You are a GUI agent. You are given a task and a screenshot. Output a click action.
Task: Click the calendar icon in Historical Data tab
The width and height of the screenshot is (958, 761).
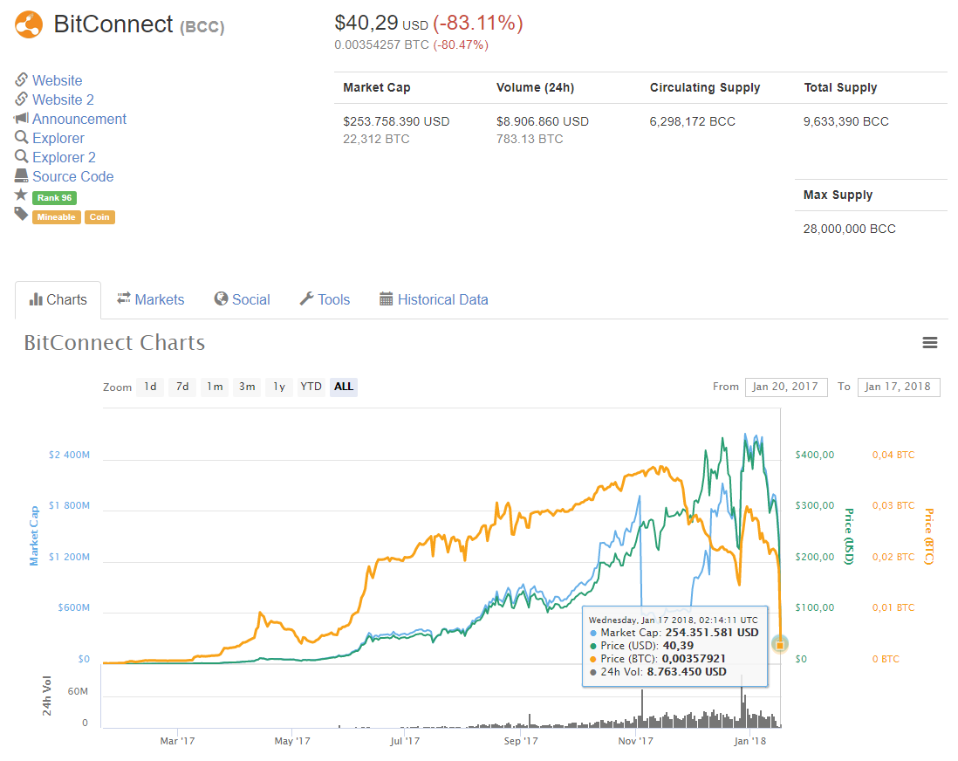tap(387, 298)
